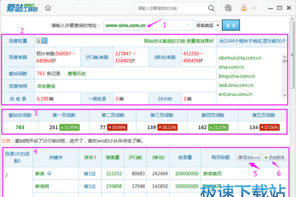Sort by 收录量 column header

click(x=185, y=158)
